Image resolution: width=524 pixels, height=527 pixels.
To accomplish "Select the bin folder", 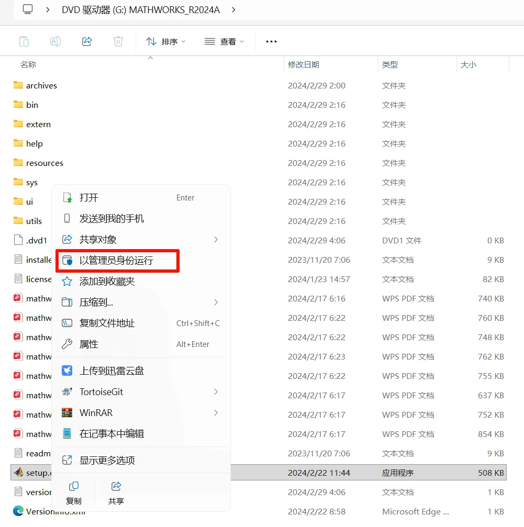I will tap(26, 105).
